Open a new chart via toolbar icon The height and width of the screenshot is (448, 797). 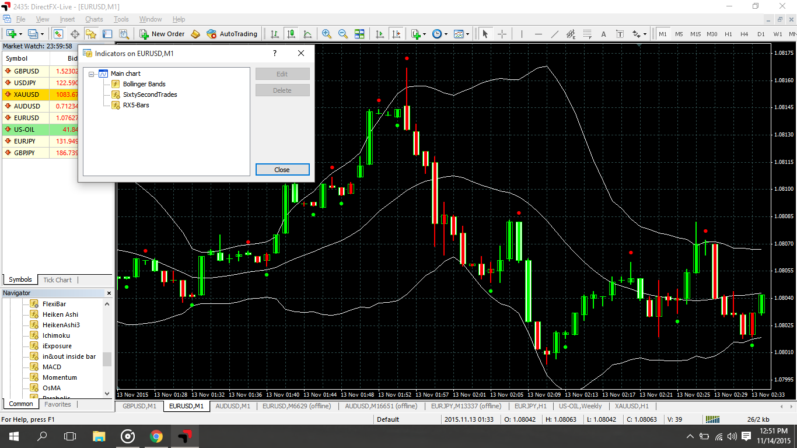(x=11, y=34)
